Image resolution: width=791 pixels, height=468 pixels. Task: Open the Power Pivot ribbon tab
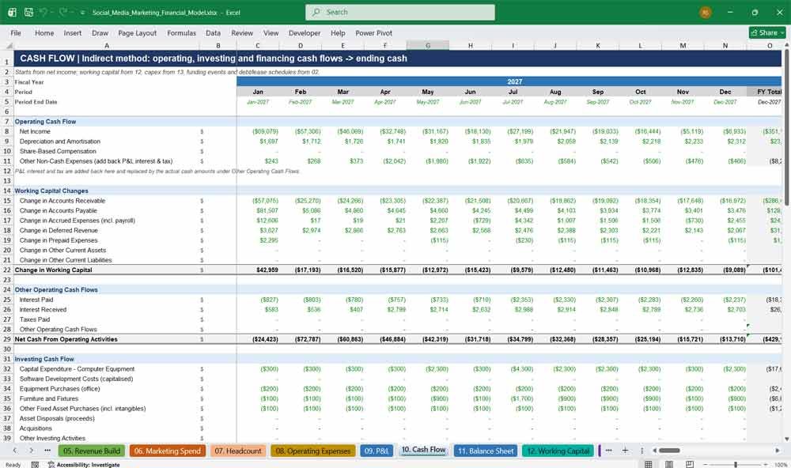(374, 32)
